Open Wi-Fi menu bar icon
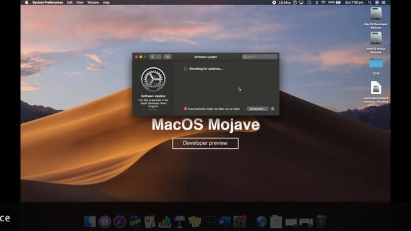The width and height of the screenshot is (411, 231). coord(323,3)
